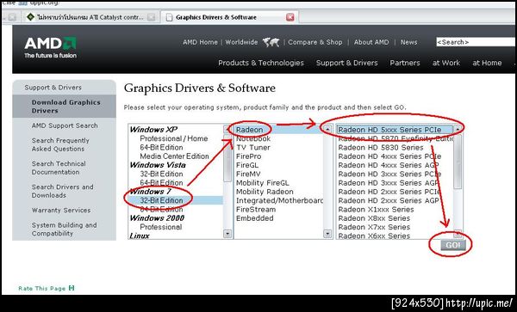Image resolution: width=517 pixels, height=312 pixels.
Task: Open the at Home menu
Action: tap(487, 63)
